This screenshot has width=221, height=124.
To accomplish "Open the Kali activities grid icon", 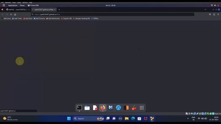I will click(x=4, y=6).
